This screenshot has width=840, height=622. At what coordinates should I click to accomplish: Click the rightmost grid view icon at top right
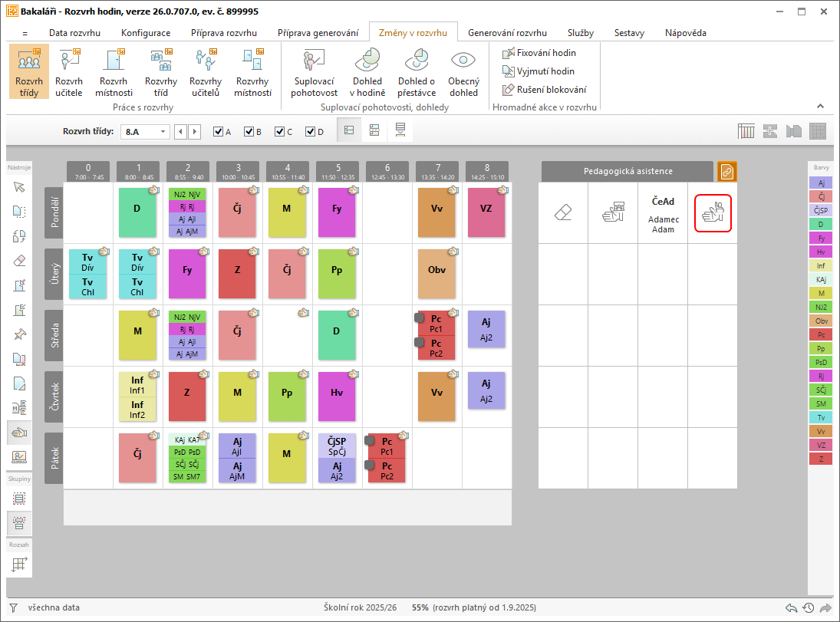pos(818,130)
